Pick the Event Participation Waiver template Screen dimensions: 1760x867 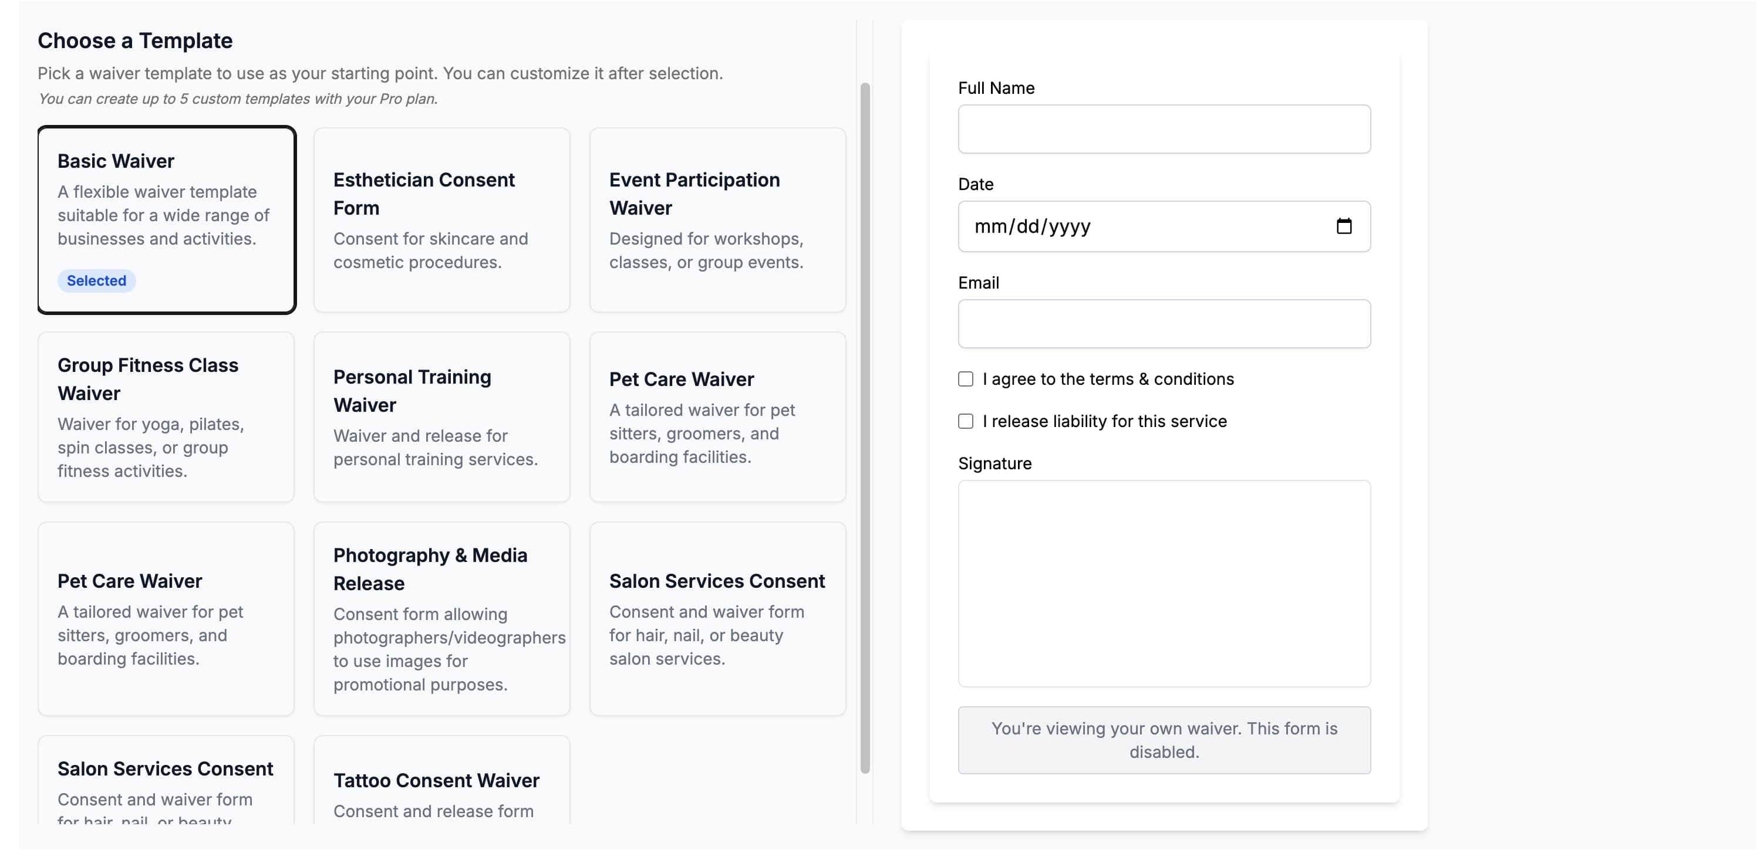[717, 219]
